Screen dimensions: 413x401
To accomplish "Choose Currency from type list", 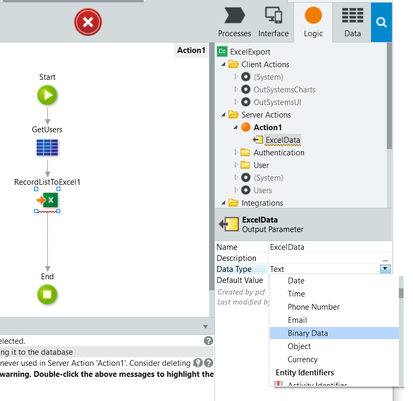I will 302,360.
